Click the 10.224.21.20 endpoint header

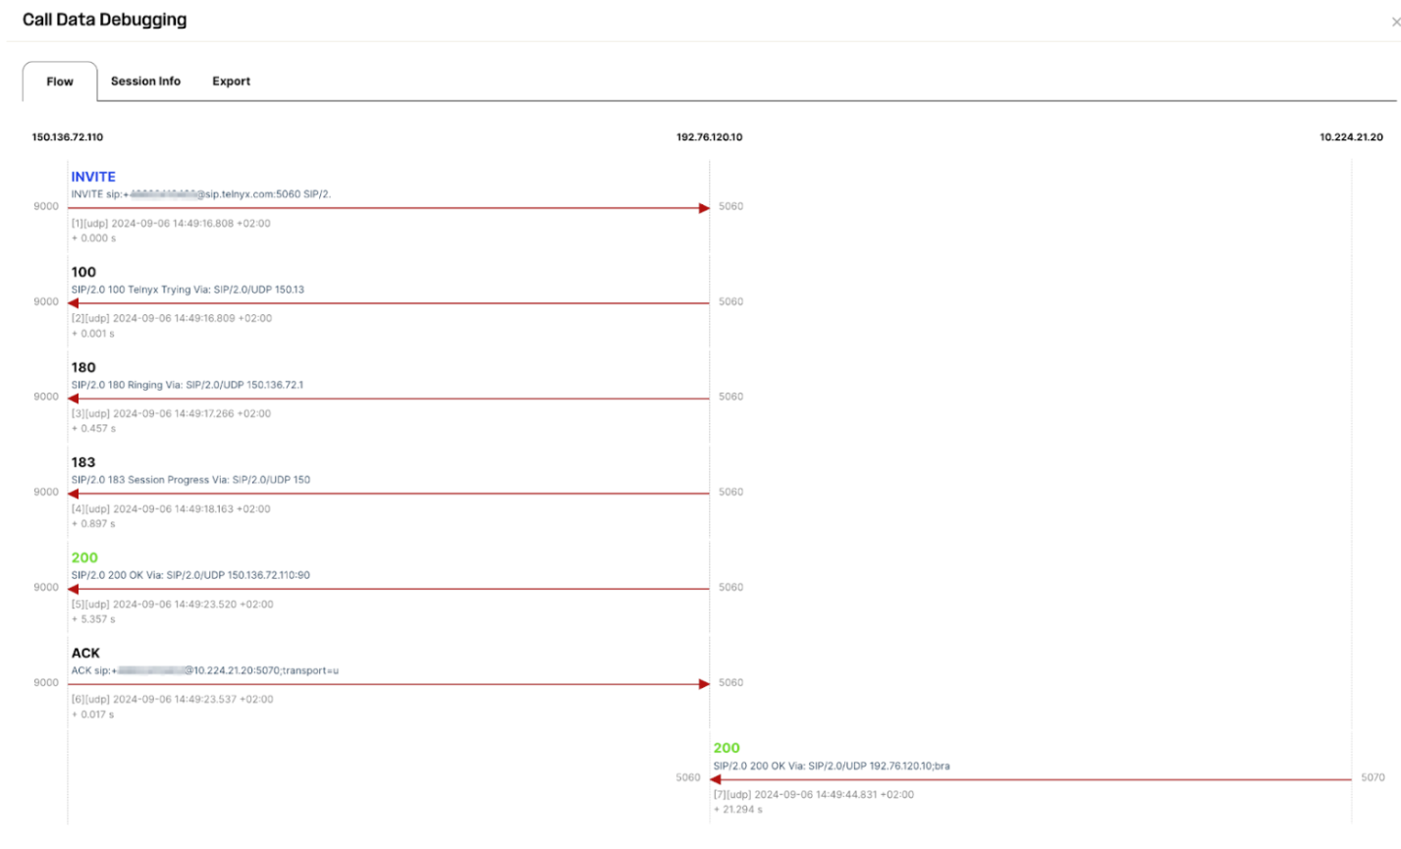1349,136
